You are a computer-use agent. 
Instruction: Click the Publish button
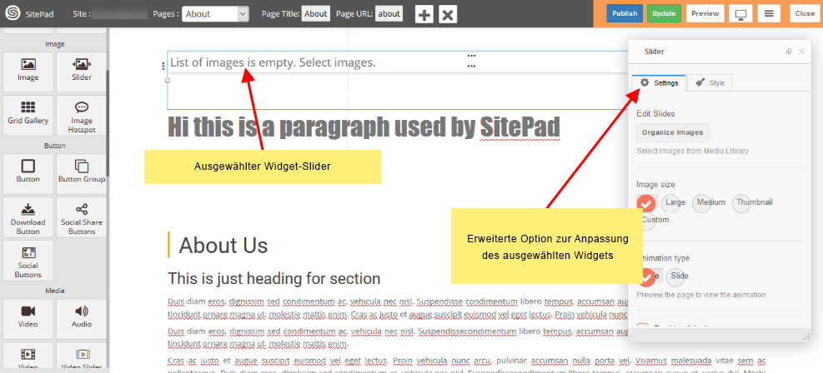(625, 13)
